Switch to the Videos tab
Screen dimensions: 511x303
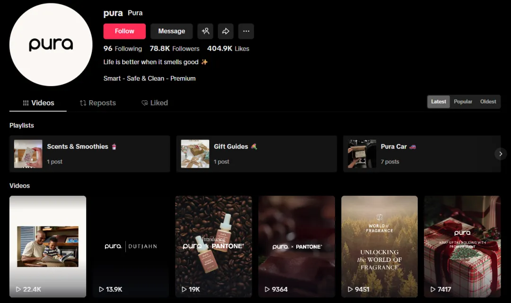(38, 103)
